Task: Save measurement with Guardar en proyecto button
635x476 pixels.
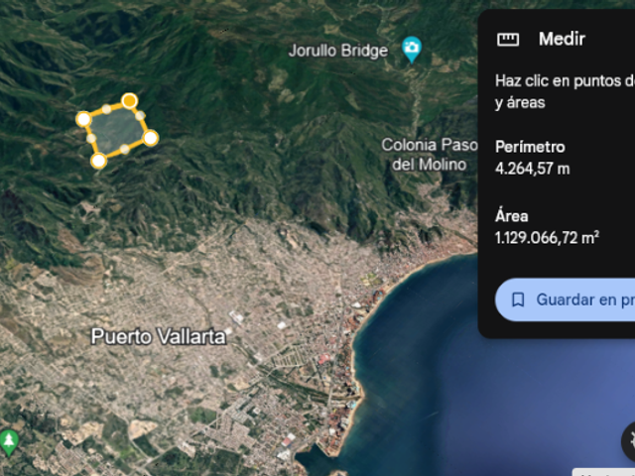Action: [565, 299]
